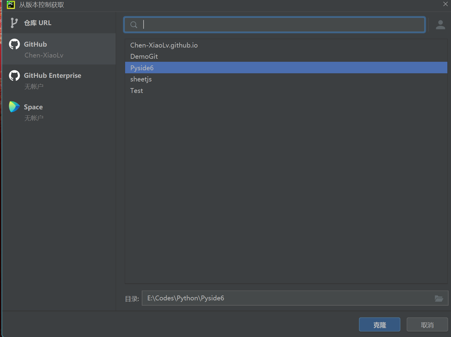The image size is (451, 337).
Task: Focus the repository search field
Action: pyautogui.click(x=274, y=25)
